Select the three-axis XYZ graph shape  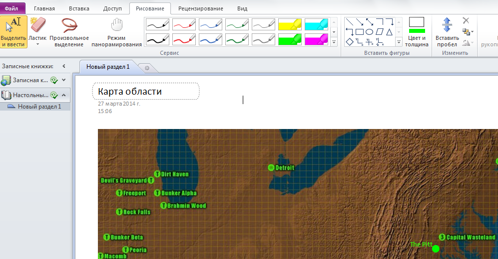(x=380, y=41)
